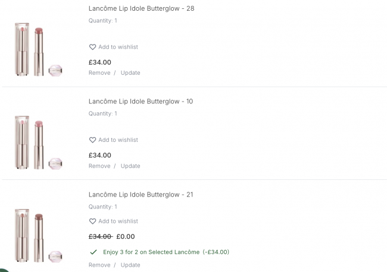Update the Lip Idole Butterglow 21 item
387x272 pixels.
point(130,265)
